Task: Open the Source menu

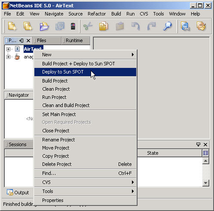Action: pyautogui.click(x=76, y=14)
